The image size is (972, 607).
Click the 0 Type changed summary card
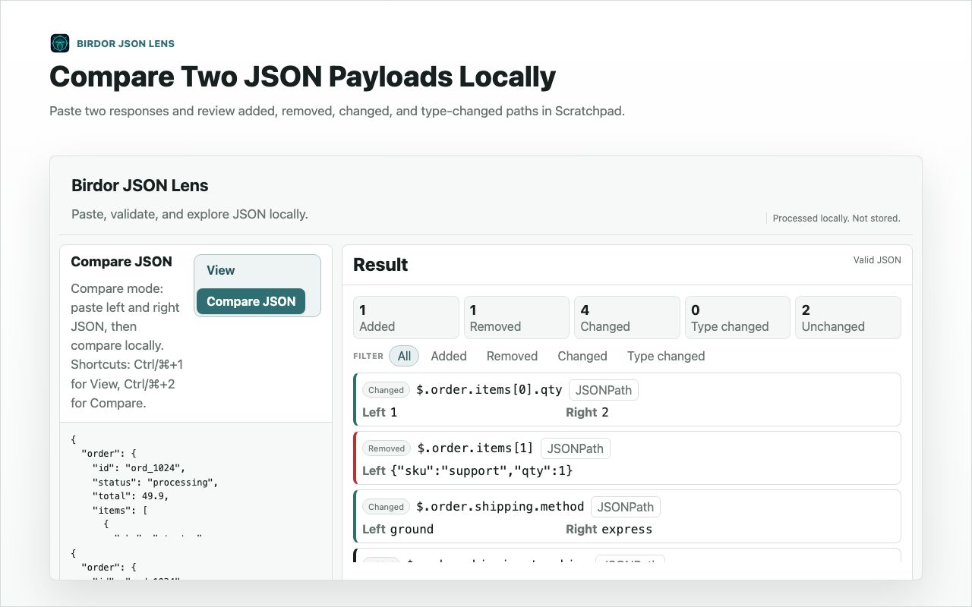click(737, 317)
